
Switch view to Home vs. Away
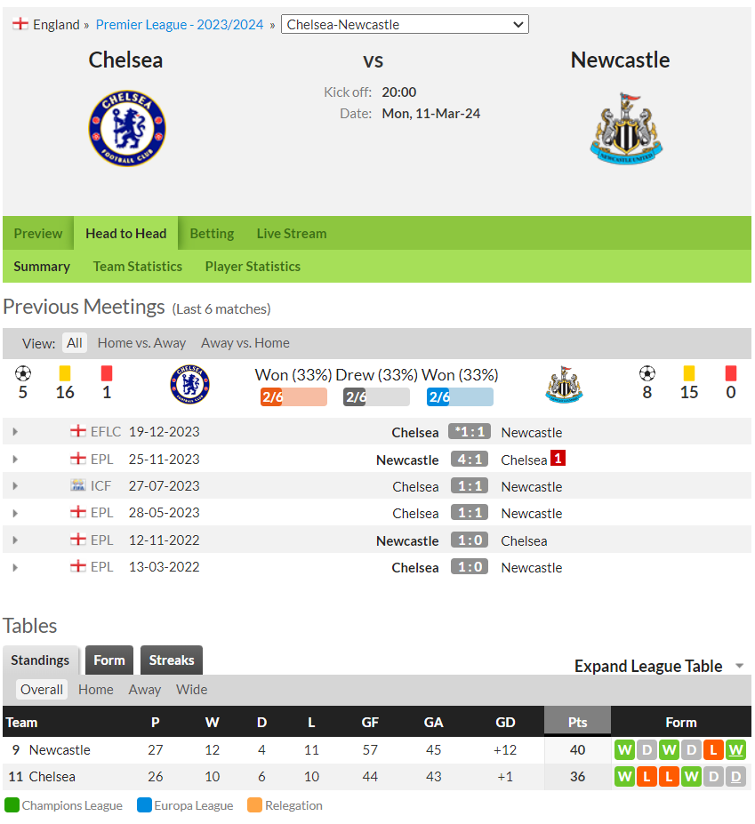tap(141, 343)
